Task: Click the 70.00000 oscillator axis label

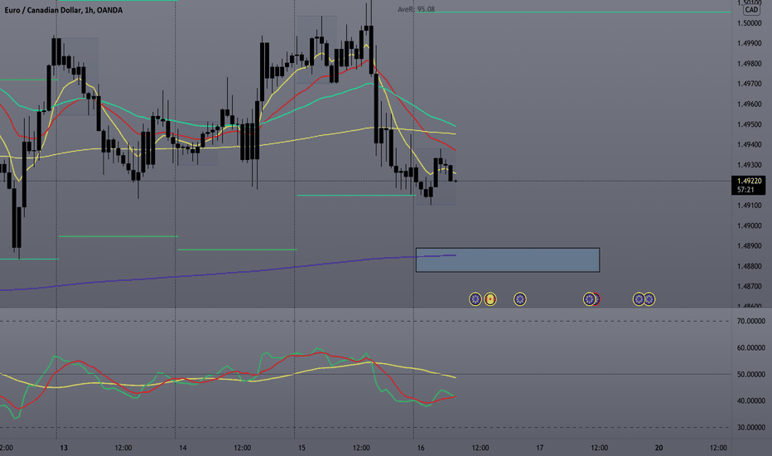Action: [750, 321]
